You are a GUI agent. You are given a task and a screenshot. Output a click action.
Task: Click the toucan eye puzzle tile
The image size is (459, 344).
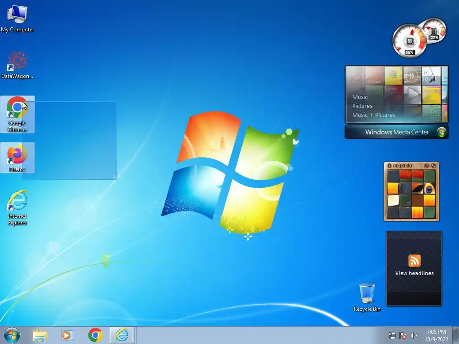click(429, 189)
